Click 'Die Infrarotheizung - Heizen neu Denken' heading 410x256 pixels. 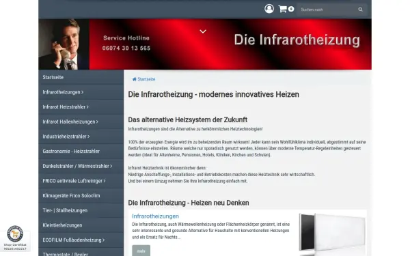click(x=189, y=203)
